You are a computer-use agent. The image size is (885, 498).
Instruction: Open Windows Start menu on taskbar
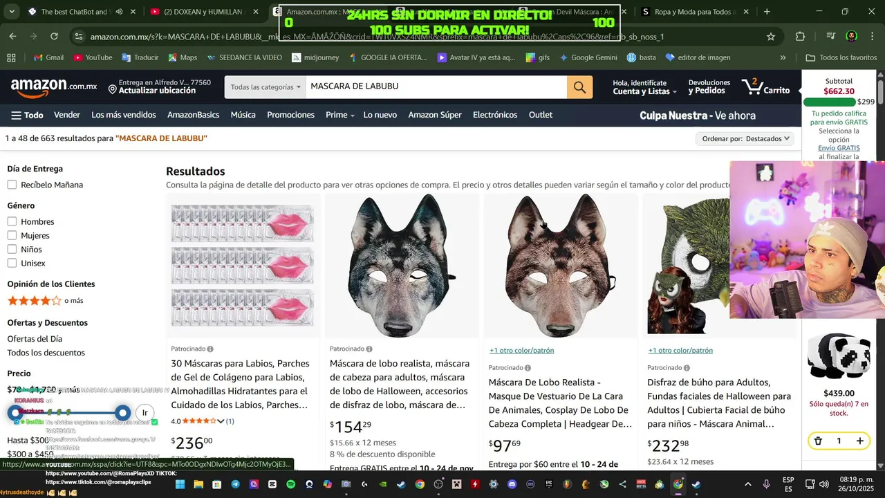tap(180, 484)
